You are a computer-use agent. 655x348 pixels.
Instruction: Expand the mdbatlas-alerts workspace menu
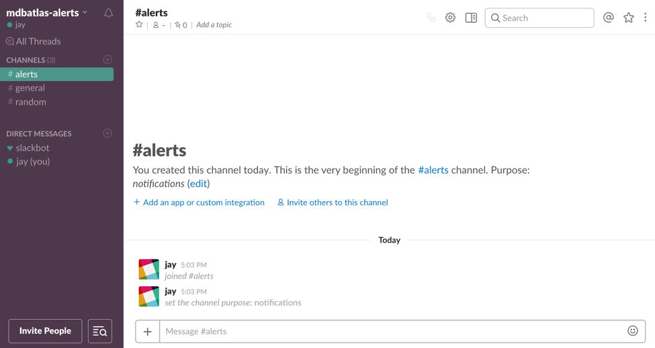point(47,13)
